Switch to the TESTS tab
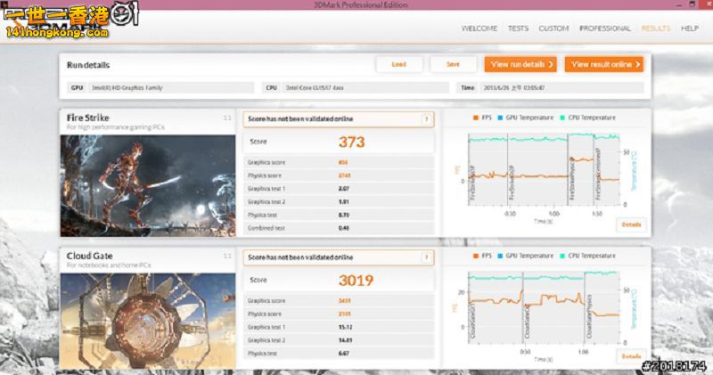This screenshot has width=713, height=375. [x=518, y=29]
